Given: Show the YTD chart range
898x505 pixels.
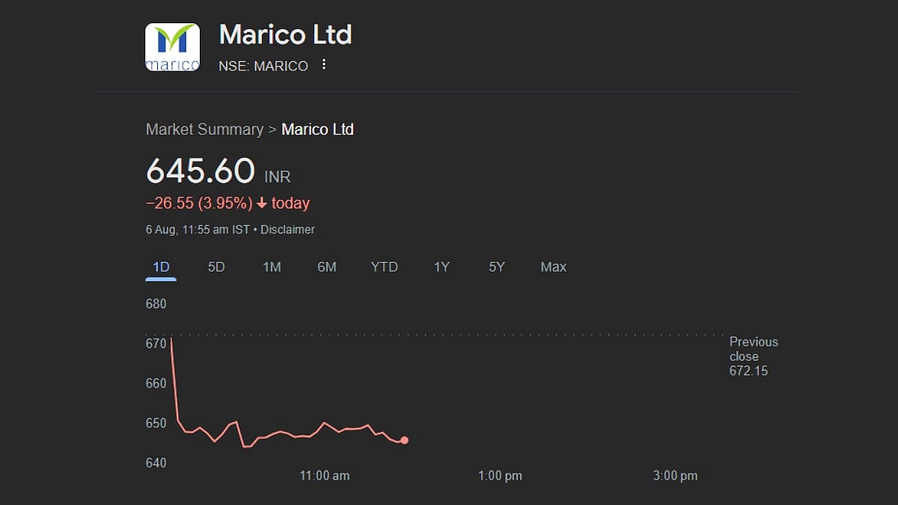Looking at the screenshot, I should [385, 267].
